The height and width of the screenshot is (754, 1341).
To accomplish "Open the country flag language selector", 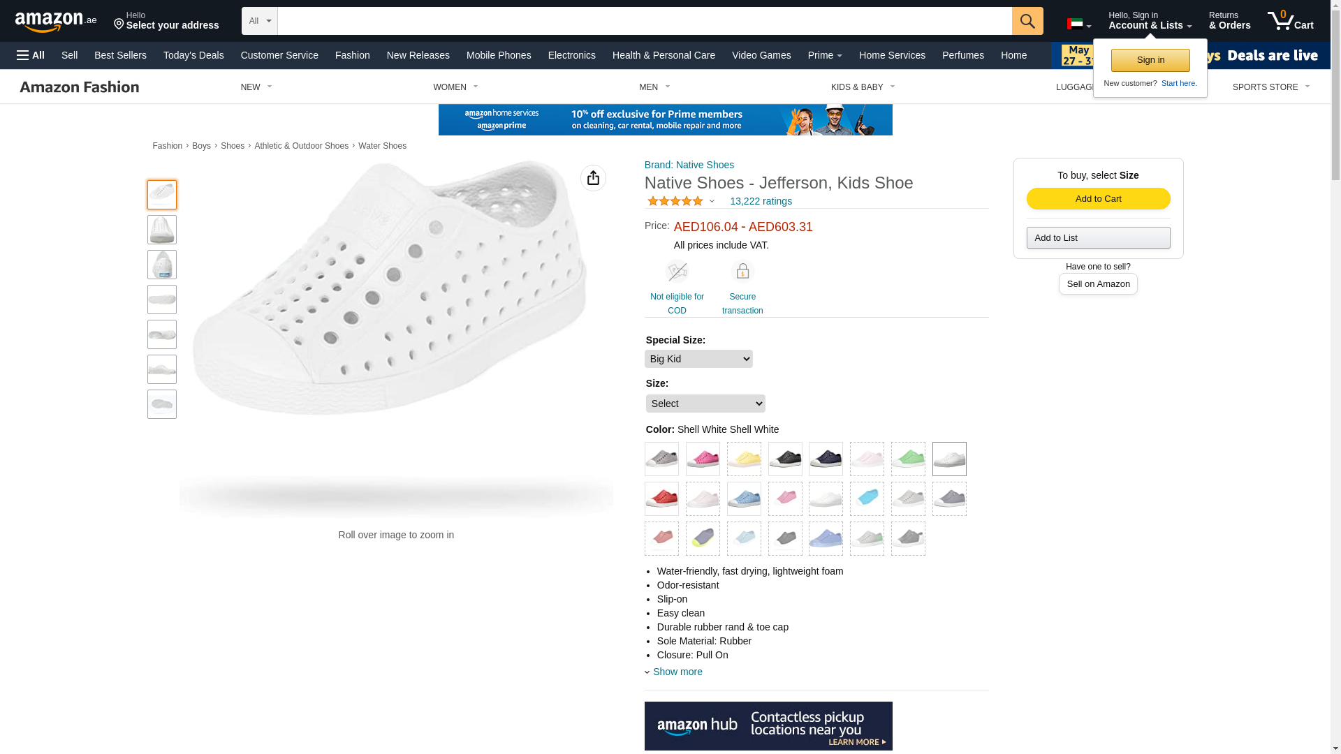I will (1078, 24).
